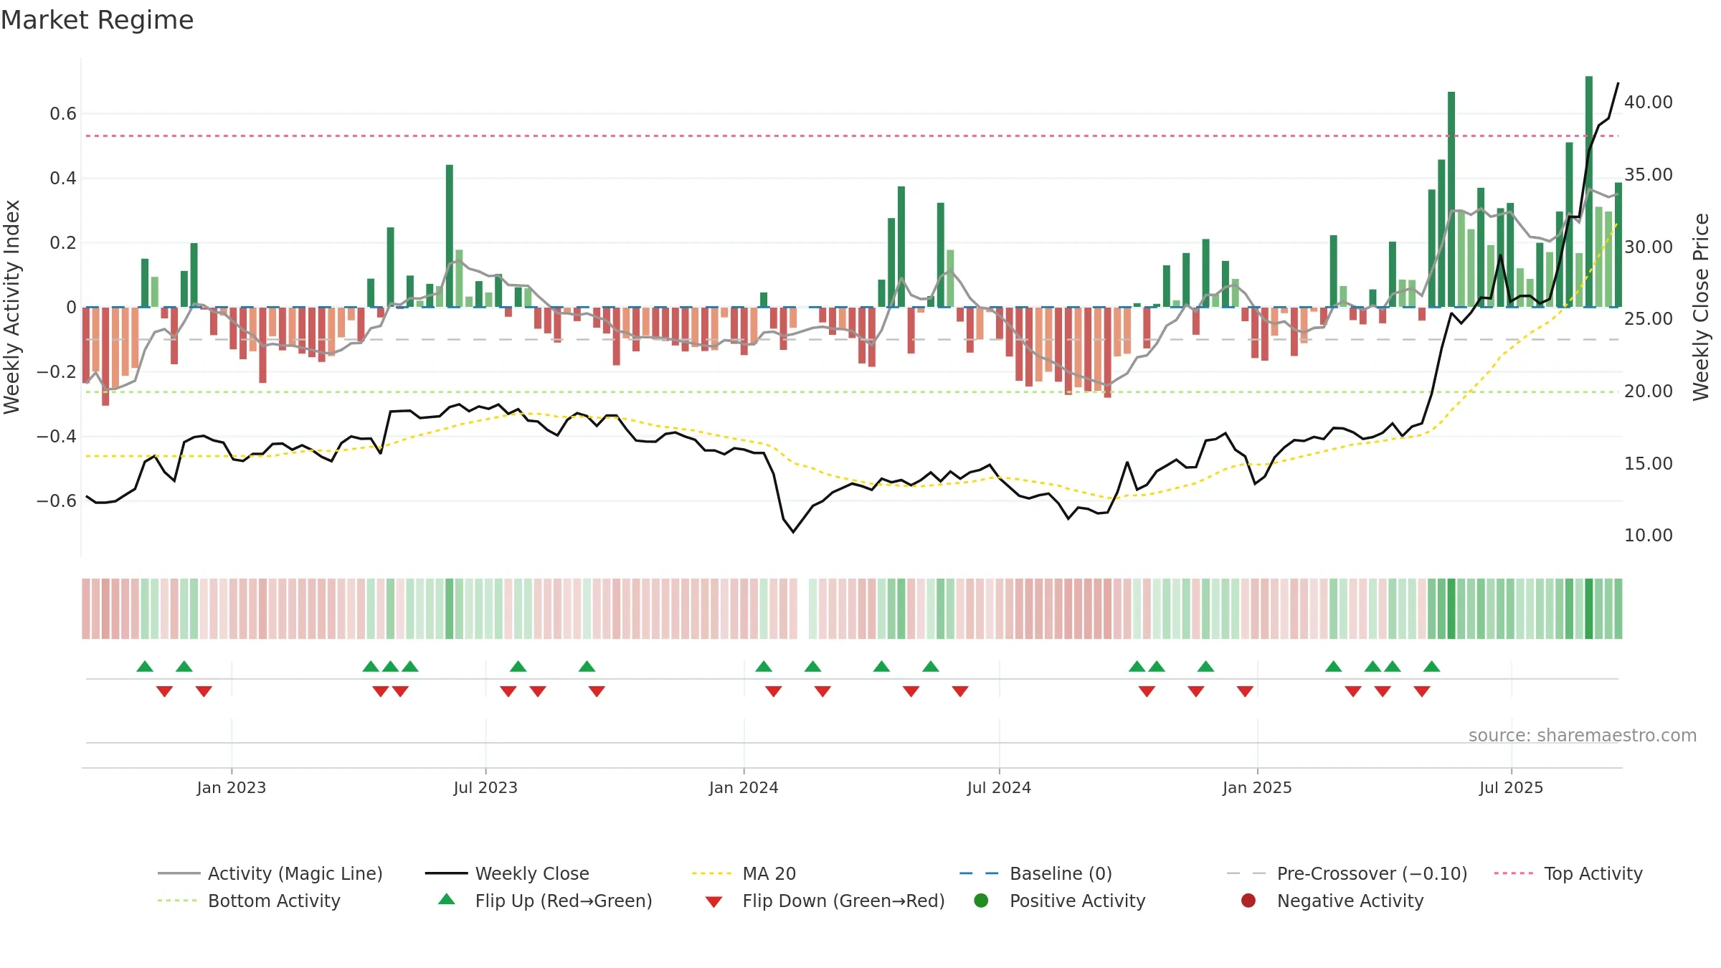Viewport: 1721px width, 968px height.
Task: Toggle the Negative Activity legend entry
Action: coord(1332,901)
